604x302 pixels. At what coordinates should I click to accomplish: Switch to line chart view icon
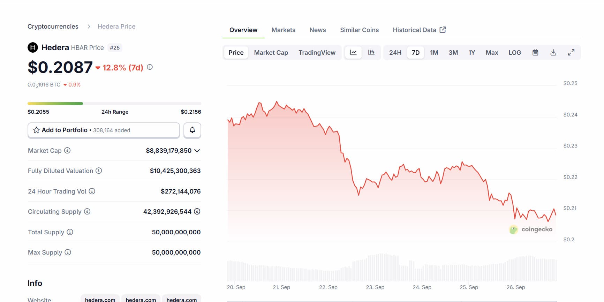point(353,53)
